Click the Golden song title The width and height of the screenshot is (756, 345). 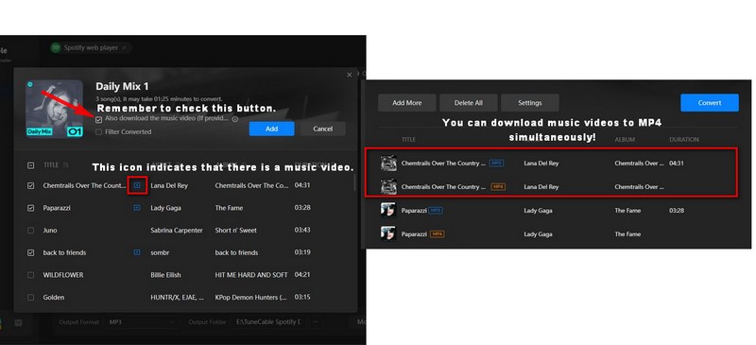click(x=54, y=297)
